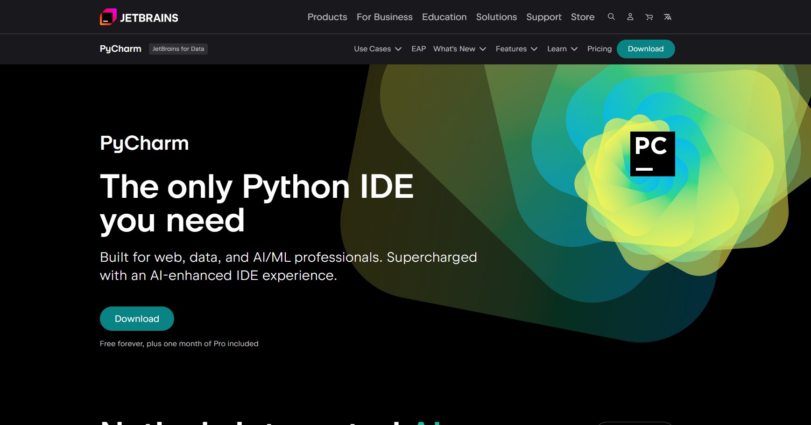The image size is (811, 425).
Task: Open the site search icon
Action: point(611,17)
